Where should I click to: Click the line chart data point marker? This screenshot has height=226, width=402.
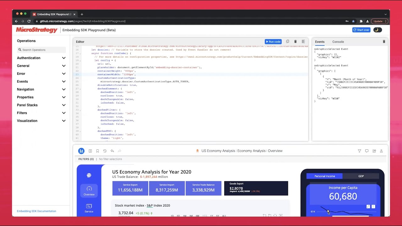coord(328,212)
